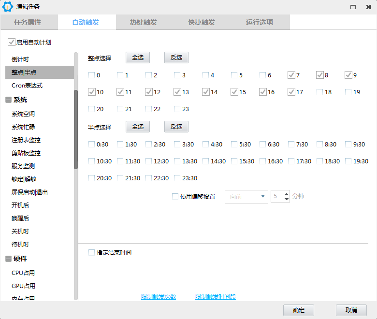The height and width of the screenshot is (319, 377).
Task: Collapse the 系统 category in sidebar
Action: click(x=8, y=100)
